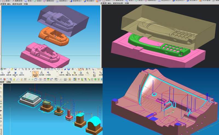
Task: Toggle the highlighted Program Order View button
Action: pyautogui.click(x=35, y=74)
